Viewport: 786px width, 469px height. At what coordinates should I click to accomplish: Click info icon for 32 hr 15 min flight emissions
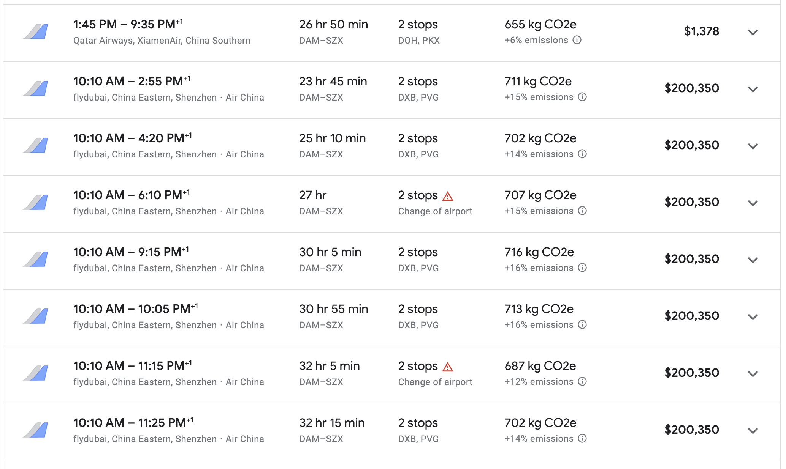click(x=582, y=439)
